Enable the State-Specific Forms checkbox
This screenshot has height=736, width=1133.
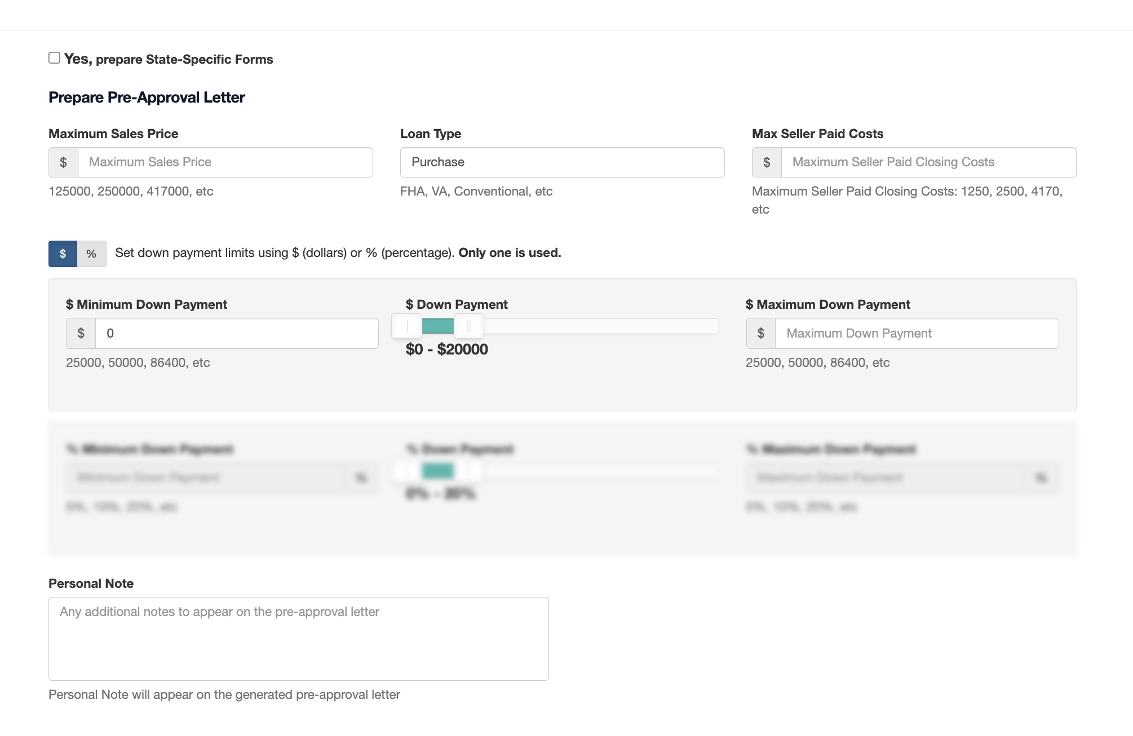pos(54,58)
